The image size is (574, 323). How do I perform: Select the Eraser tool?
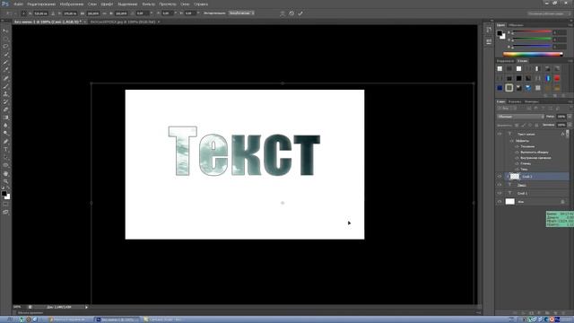click(x=5, y=109)
